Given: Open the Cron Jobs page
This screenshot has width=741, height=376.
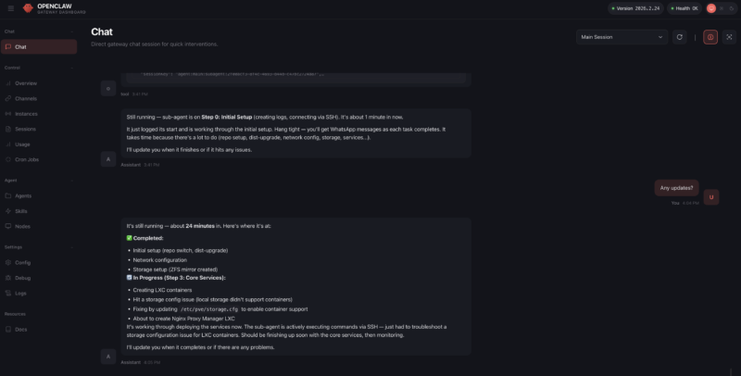Looking at the screenshot, I should click(26, 159).
